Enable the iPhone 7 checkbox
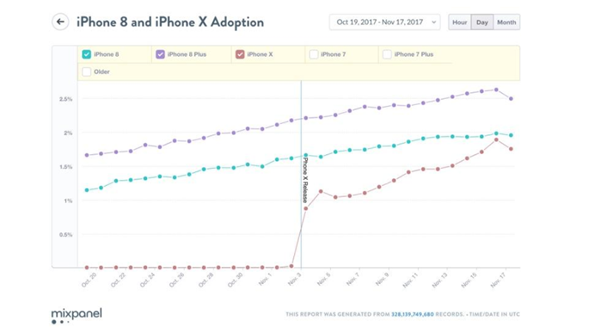Viewport: 591px width, 332px height. coord(314,54)
